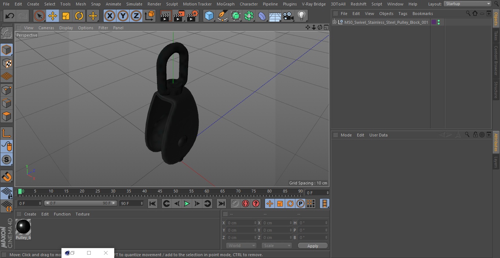The width and height of the screenshot is (500, 258).
Task: Select the Pulley_b material thumbnail
Action: 23,227
